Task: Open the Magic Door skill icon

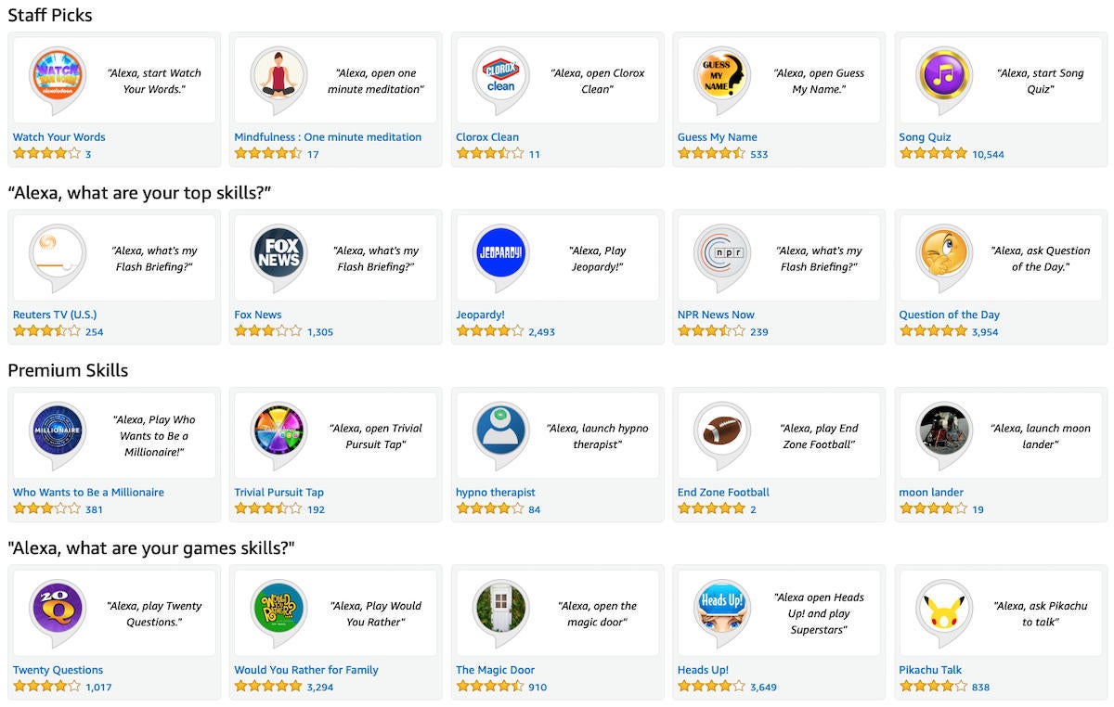Action: pyautogui.click(x=500, y=612)
